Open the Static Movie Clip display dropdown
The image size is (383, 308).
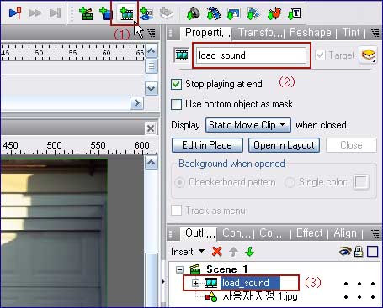(248, 125)
